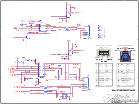Click the SuperSpeed standard B plug photo

tap(125, 56)
